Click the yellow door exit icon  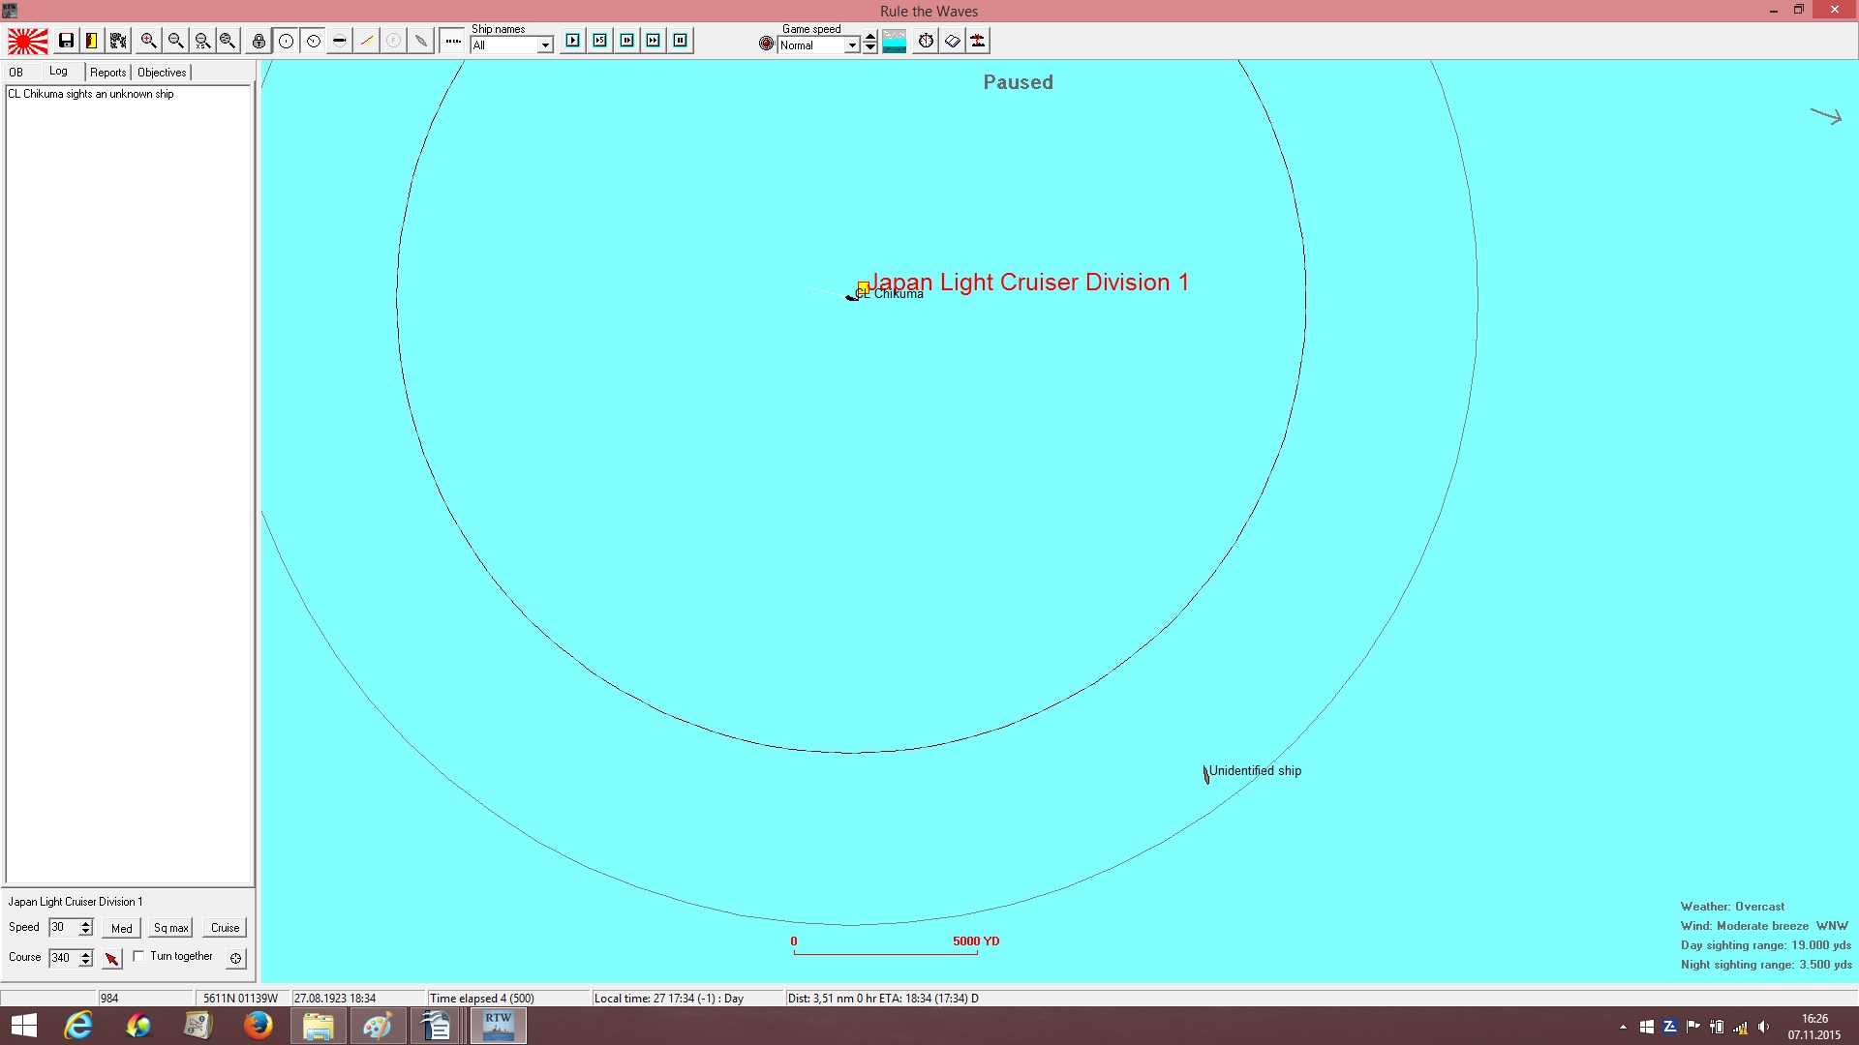coord(92,41)
